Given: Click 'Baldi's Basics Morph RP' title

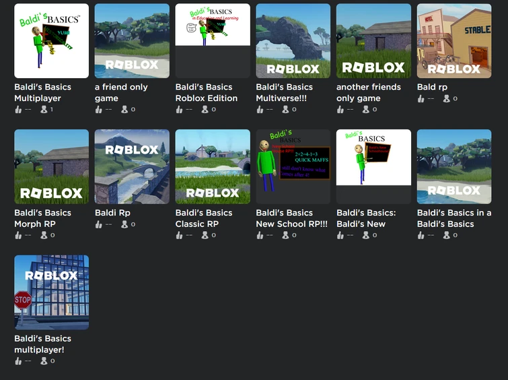Looking at the screenshot, I should tap(43, 218).
